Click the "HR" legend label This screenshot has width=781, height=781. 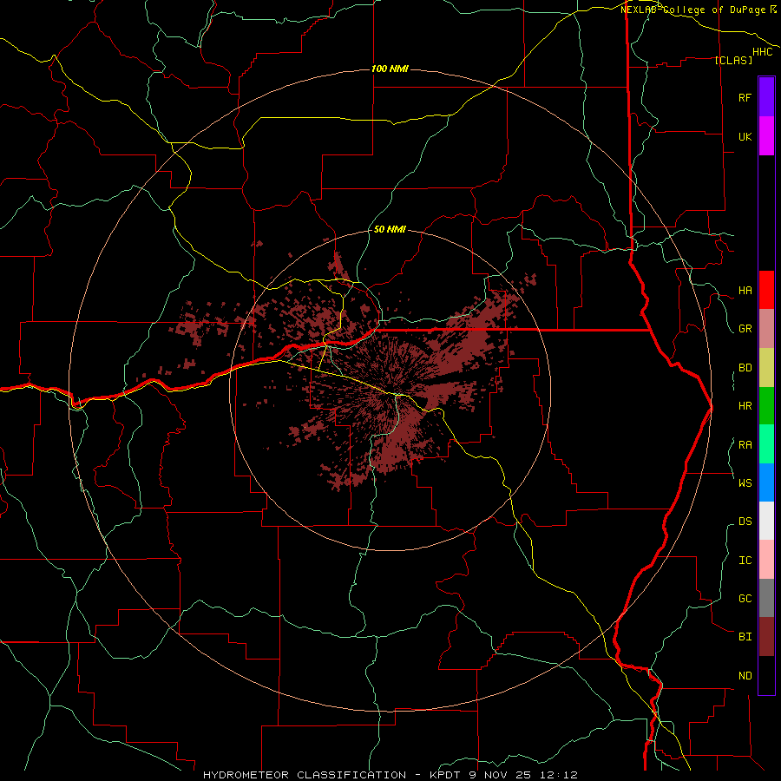click(745, 406)
